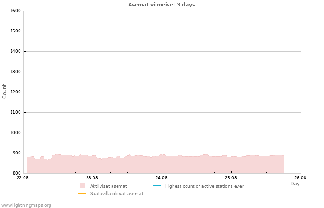
Task: Click the blue Highest count legend line
Action: [x=157, y=186]
